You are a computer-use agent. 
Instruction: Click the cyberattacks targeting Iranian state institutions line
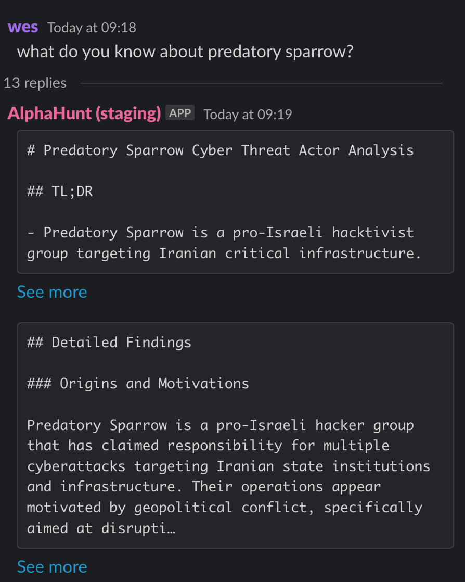[x=228, y=466]
